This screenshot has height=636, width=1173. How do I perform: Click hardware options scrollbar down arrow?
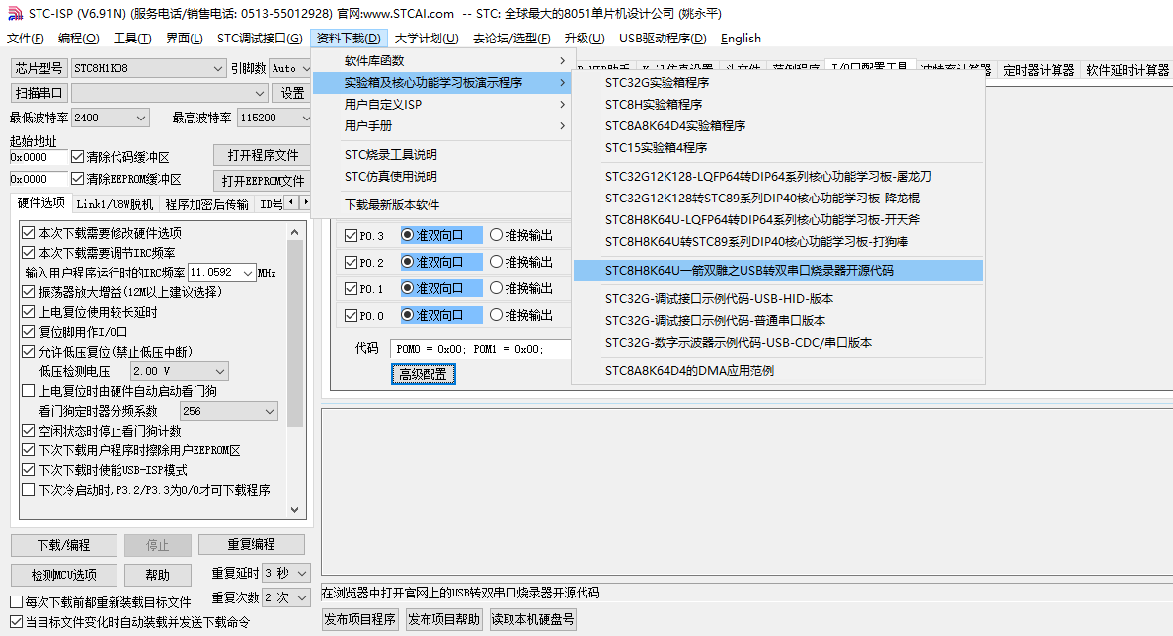[x=295, y=510]
